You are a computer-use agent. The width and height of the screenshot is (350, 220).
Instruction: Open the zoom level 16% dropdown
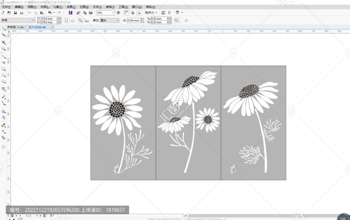click(x=113, y=13)
